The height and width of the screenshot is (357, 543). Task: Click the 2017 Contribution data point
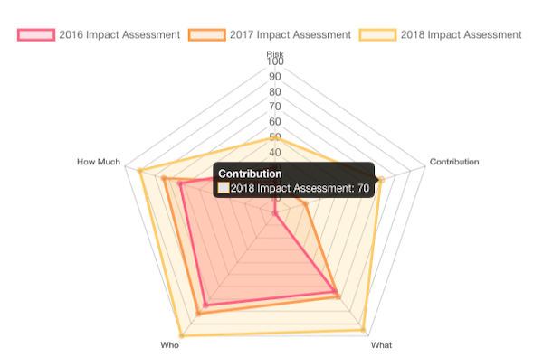(306, 204)
